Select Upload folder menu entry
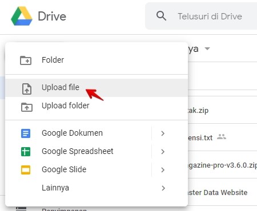This screenshot has height=211, width=257. click(97, 105)
